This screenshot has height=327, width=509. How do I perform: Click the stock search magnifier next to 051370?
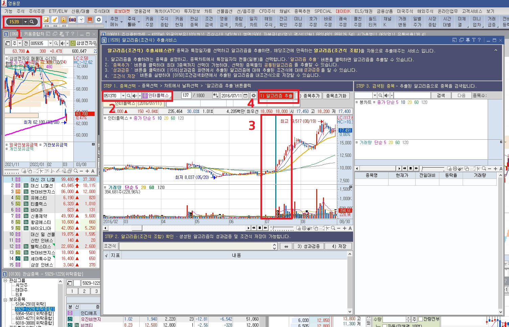pos(129,96)
